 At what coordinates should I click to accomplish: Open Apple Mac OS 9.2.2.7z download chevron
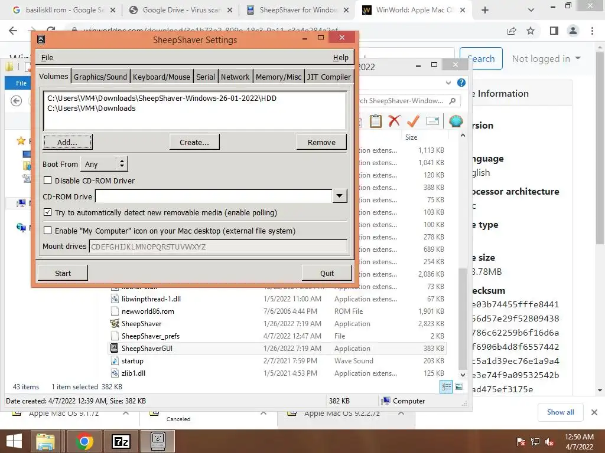(401, 413)
